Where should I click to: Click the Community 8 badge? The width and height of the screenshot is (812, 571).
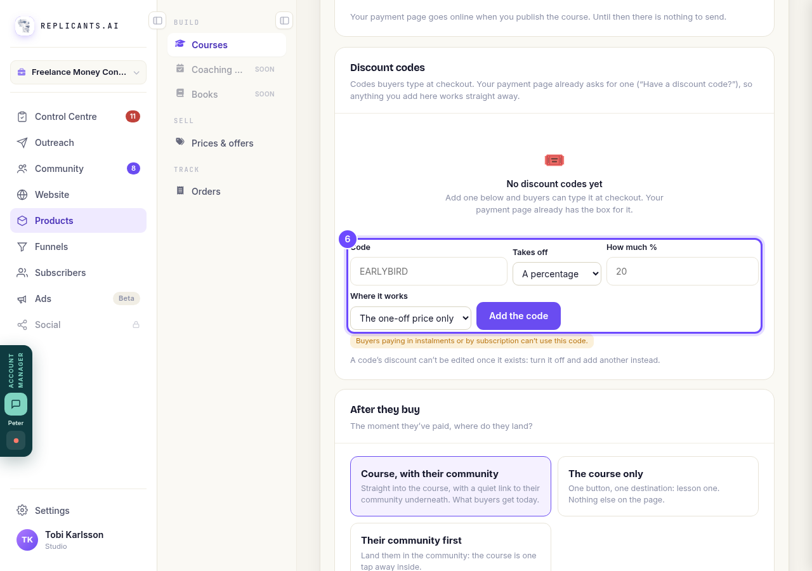pos(133,169)
